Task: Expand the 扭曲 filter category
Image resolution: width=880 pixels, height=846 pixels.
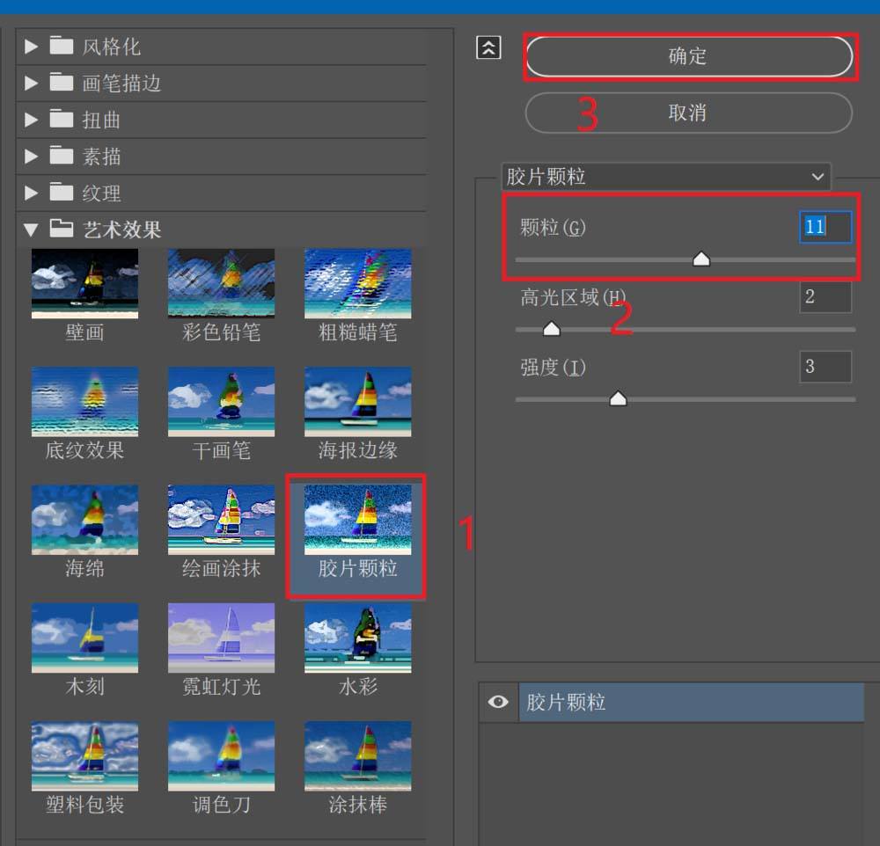Action: pyautogui.click(x=32, y=120)
